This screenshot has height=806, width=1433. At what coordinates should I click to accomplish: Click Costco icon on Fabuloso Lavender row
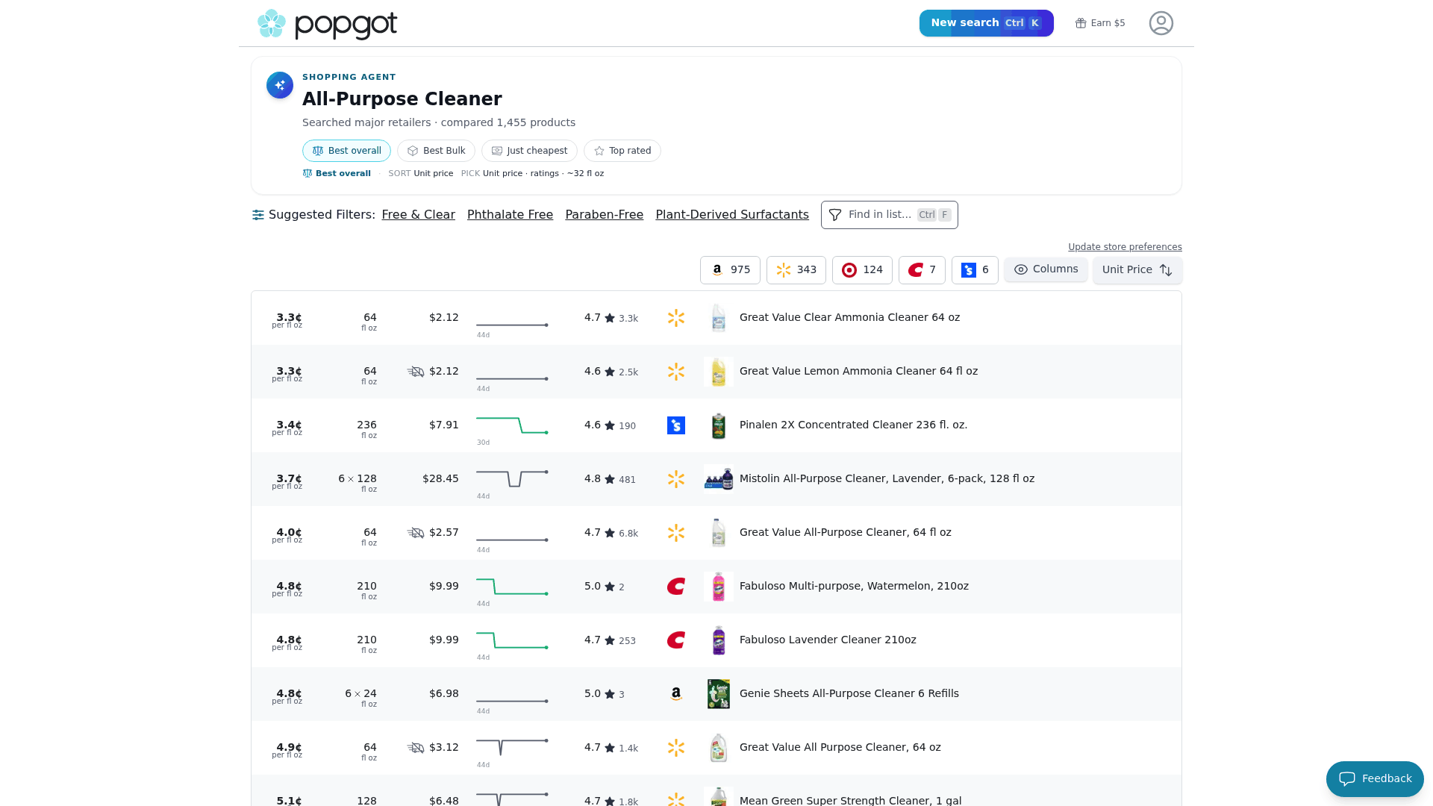[x=676, y=640]
